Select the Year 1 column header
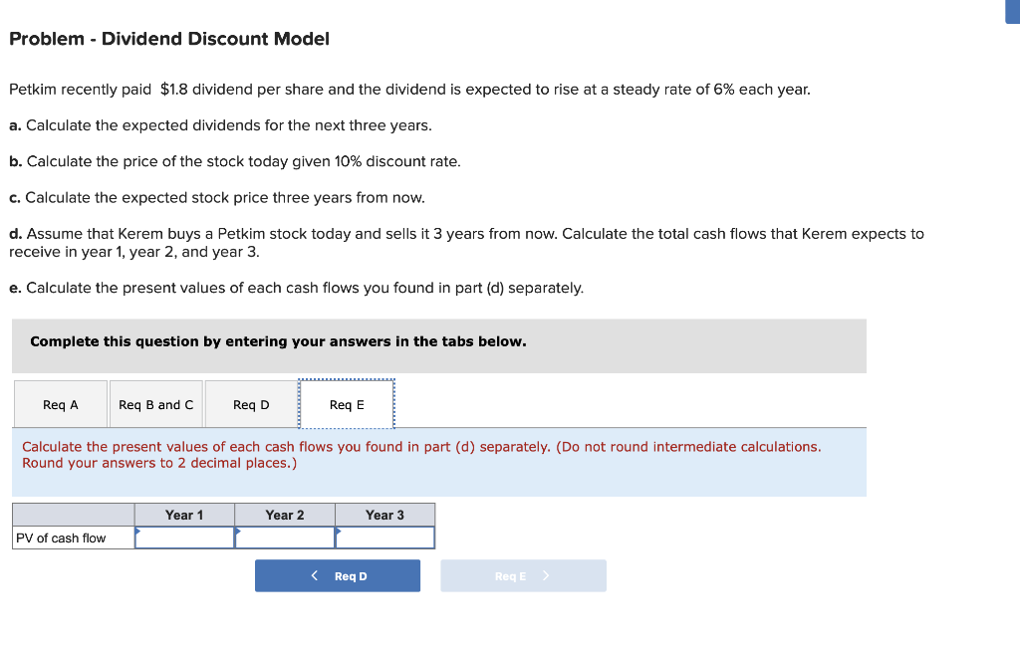 coord(185,515)
